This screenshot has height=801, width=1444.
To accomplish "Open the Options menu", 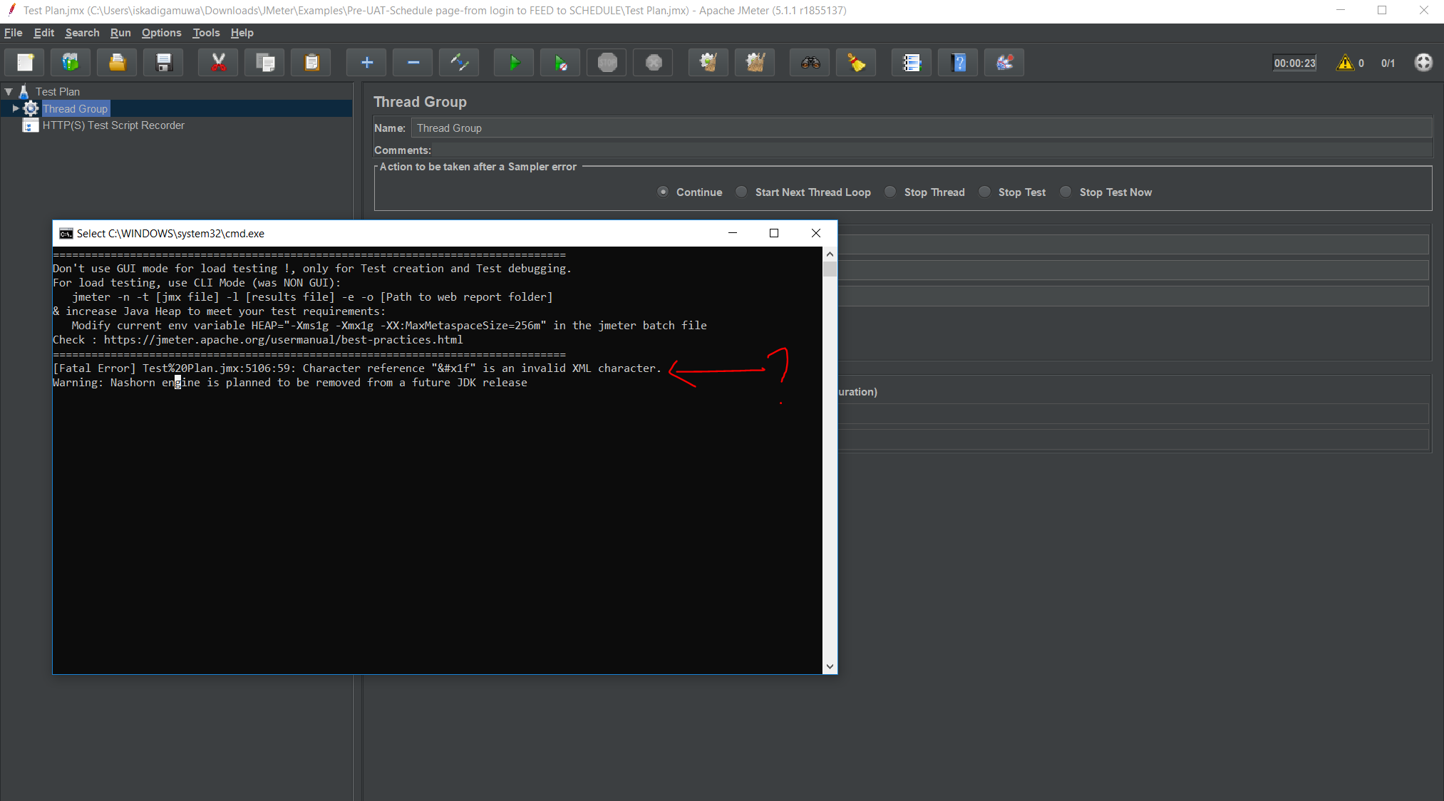I will (161, 33).
